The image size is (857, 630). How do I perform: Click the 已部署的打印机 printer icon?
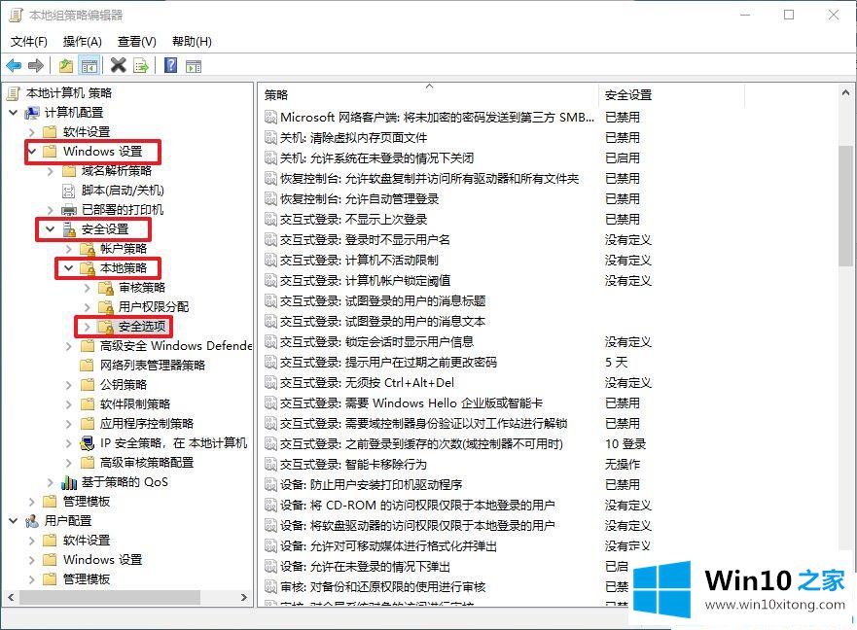(69, 210)
